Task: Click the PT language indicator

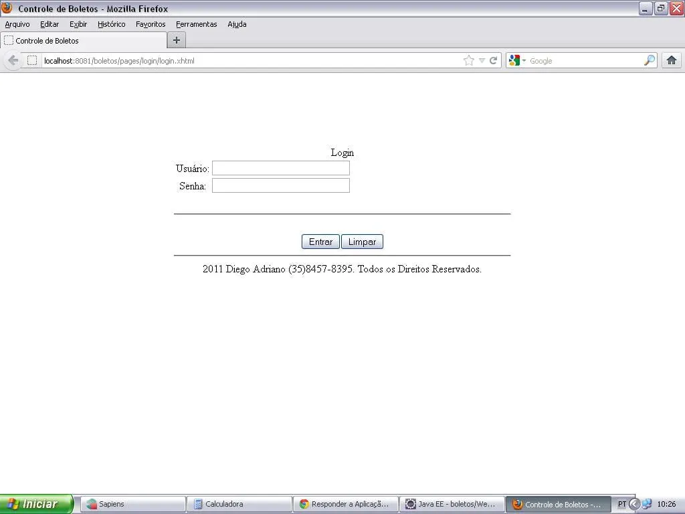Action: [621, 504]
